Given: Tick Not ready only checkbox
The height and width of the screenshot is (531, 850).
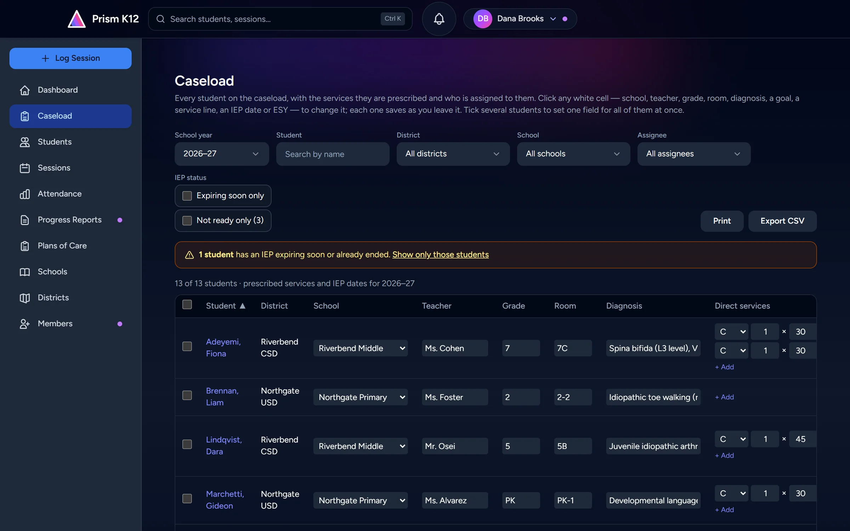Looking at the screenshot, I should [x=187, y=221].
